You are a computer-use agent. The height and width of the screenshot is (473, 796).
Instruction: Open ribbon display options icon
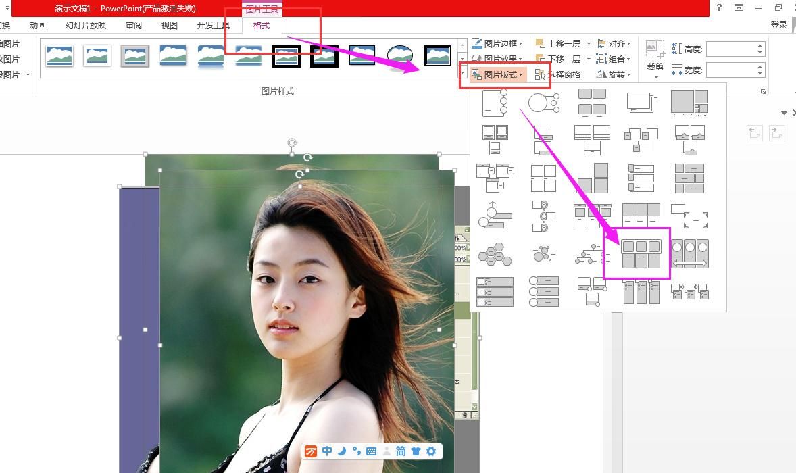(x=739, y=7)
